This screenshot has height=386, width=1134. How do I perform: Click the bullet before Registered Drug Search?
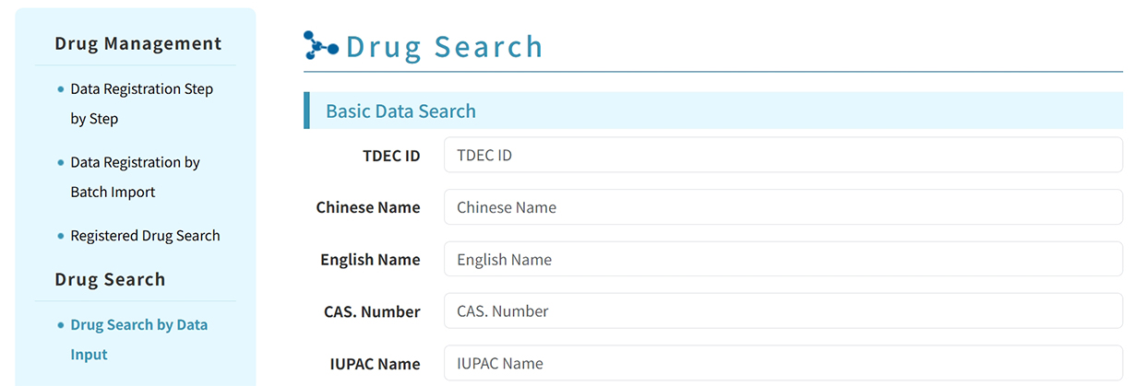pyautogui.click(x=61, y=236)
